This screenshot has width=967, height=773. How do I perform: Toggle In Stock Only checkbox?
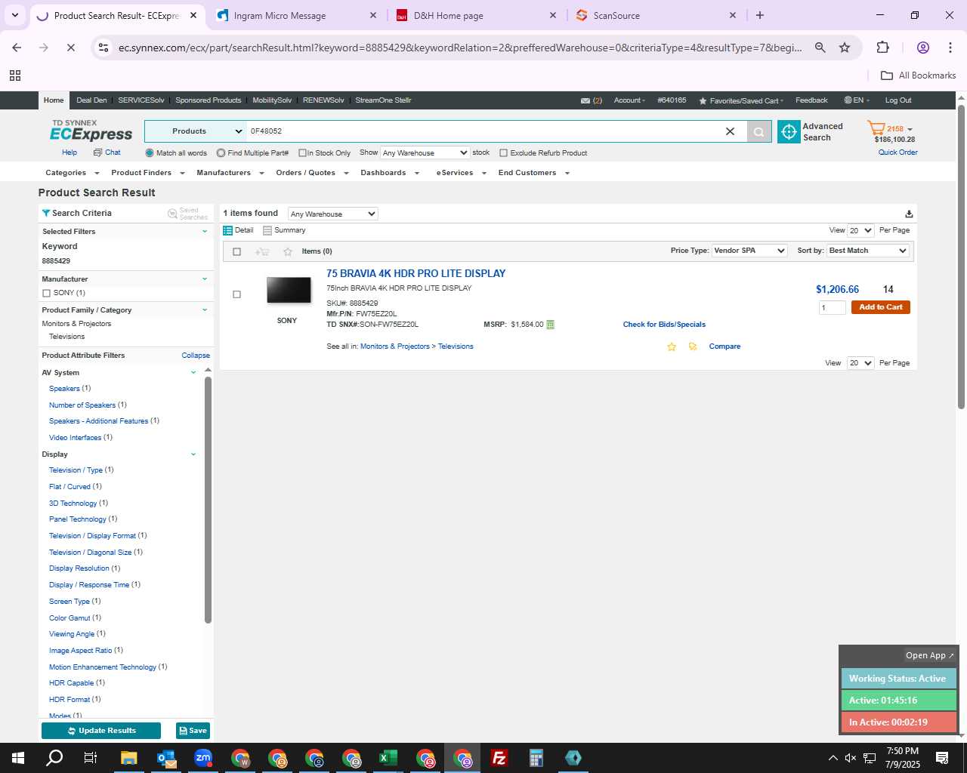[302, 153]
